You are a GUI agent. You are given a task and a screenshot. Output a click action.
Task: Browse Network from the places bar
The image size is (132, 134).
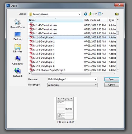(x=18, y=72)
